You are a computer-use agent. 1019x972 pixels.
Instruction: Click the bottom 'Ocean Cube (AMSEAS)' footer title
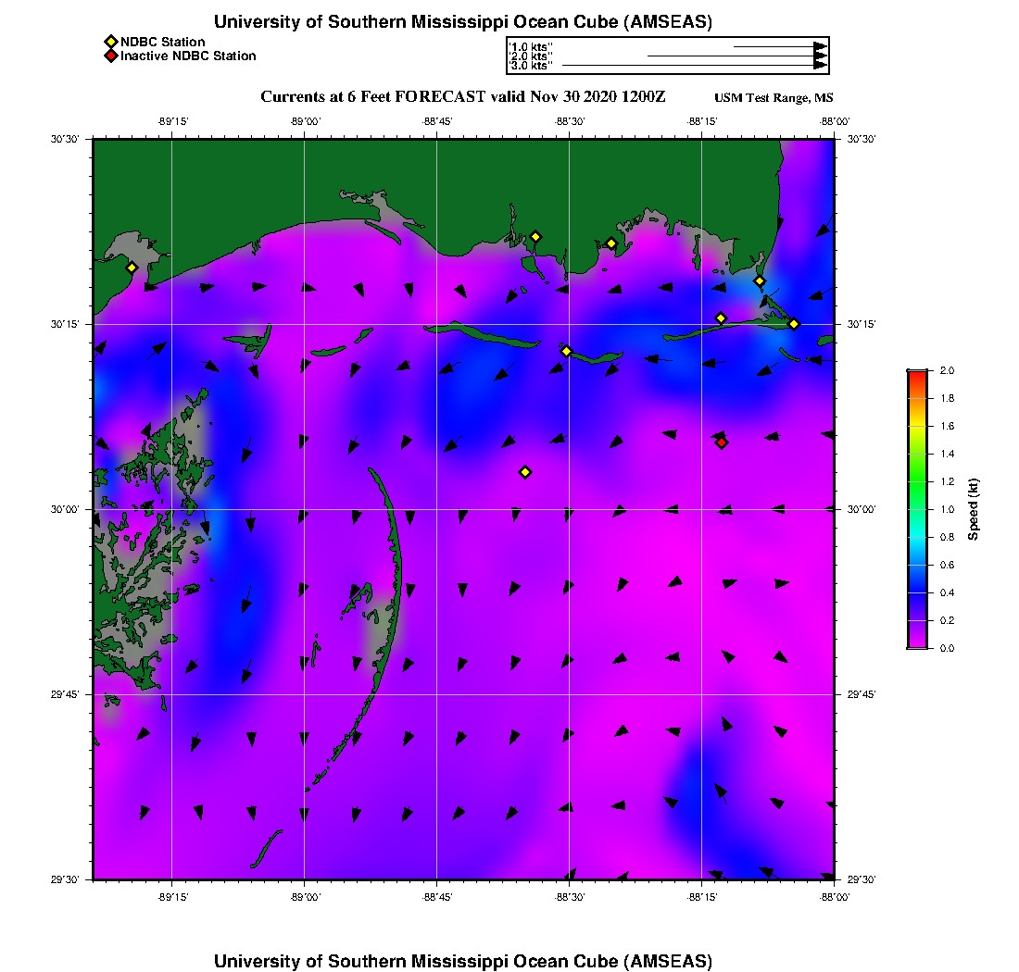(463, 961)
